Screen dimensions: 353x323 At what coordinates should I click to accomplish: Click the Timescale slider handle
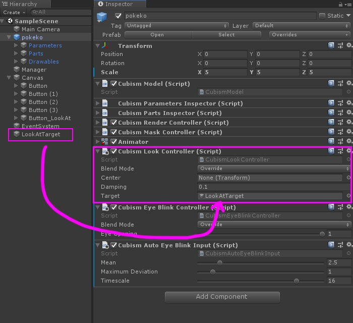tap(297, 281)
